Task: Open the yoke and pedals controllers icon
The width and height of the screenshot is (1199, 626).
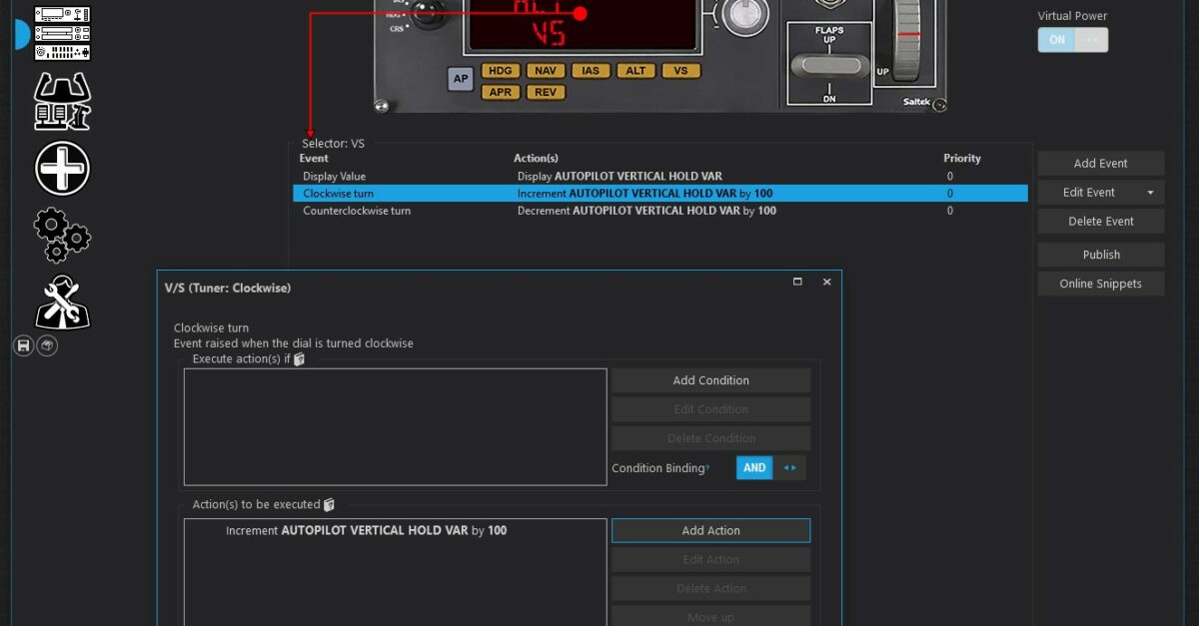Action: coord(62,101)
